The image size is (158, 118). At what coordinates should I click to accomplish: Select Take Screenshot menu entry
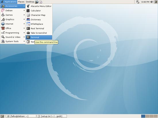pos(39,33)
